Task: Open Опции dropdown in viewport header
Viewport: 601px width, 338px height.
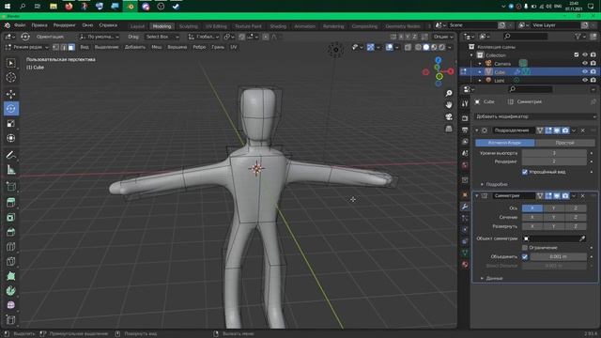Action: point(443,37)
